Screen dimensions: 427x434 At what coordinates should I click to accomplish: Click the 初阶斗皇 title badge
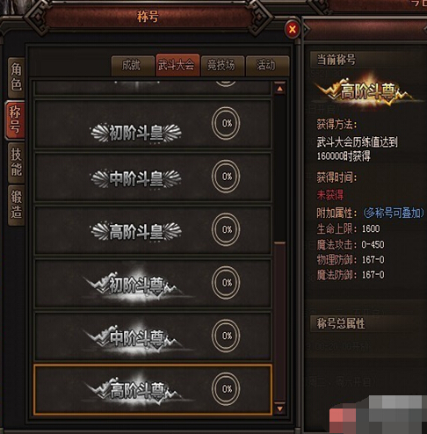click(136, 133)
